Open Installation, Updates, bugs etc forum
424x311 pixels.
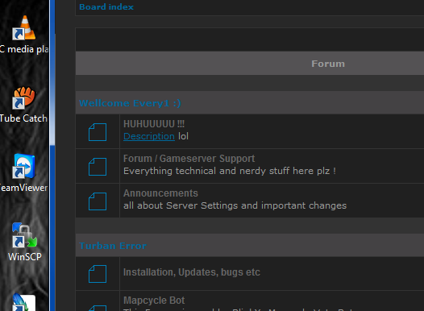pos(192,272)
